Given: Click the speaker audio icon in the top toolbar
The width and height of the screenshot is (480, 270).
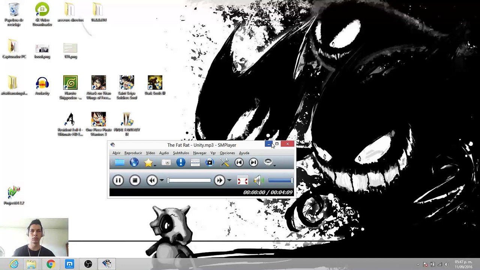Looking at the screenshot, I should coord(268,162).
